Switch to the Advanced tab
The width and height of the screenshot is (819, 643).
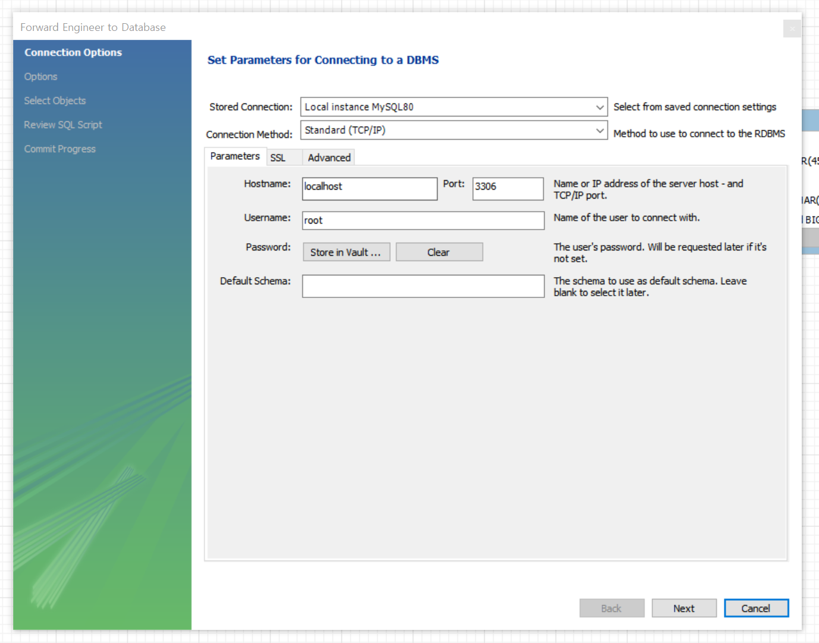(x=328, y=157)
